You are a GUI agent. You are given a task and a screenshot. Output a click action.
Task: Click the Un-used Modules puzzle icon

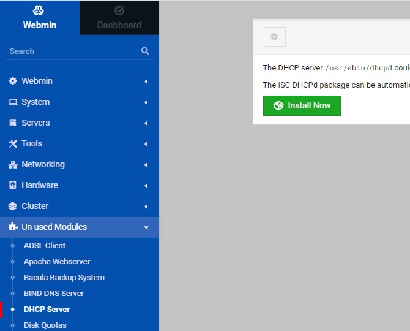(13, 227)
